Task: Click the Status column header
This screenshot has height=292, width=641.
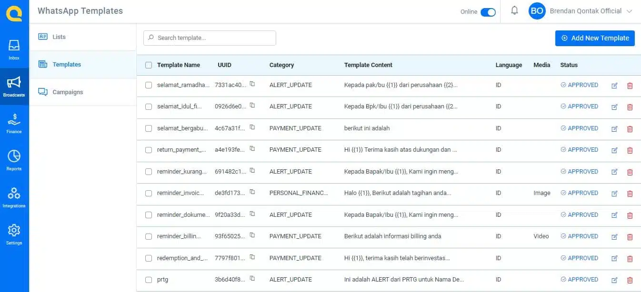Action: point(569,65)
